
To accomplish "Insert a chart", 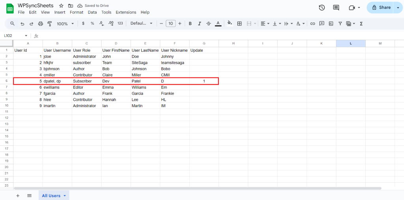I will coord(331,24).
